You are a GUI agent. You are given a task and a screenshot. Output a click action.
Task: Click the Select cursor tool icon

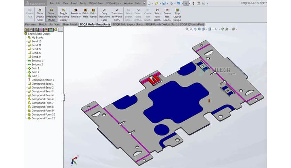coord(186,3)
